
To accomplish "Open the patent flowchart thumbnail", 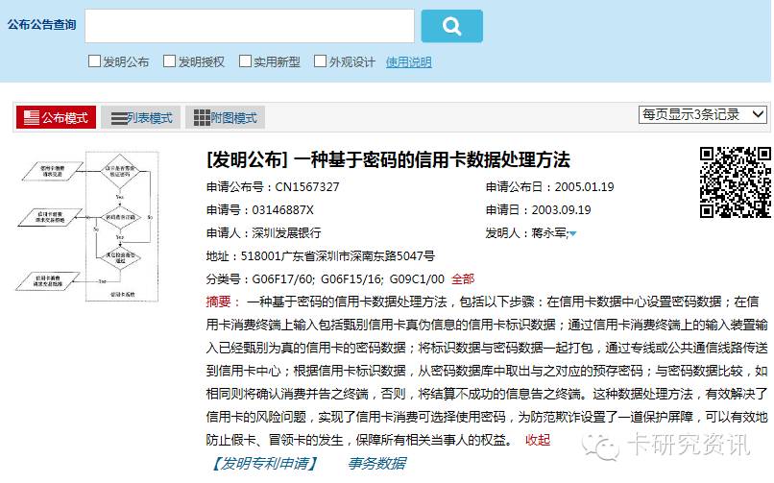I will pyautogui.click(x=87, y=226).
